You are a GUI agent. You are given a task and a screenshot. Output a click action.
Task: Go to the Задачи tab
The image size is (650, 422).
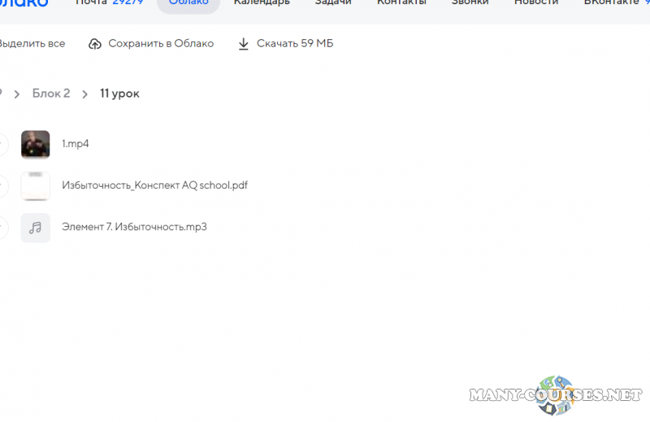coord(333,3)
